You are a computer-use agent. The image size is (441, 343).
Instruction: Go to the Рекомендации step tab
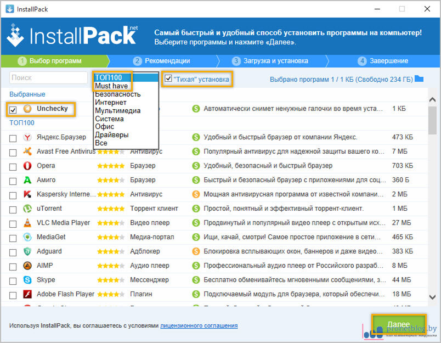click(x=163, y=61)
